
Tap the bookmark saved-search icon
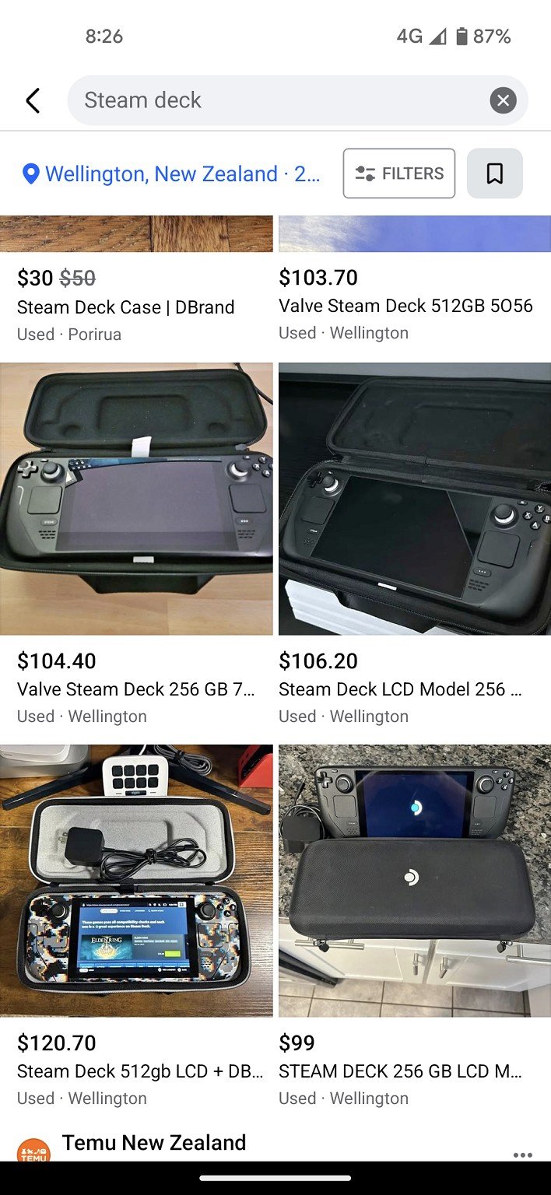coord(494,173)
